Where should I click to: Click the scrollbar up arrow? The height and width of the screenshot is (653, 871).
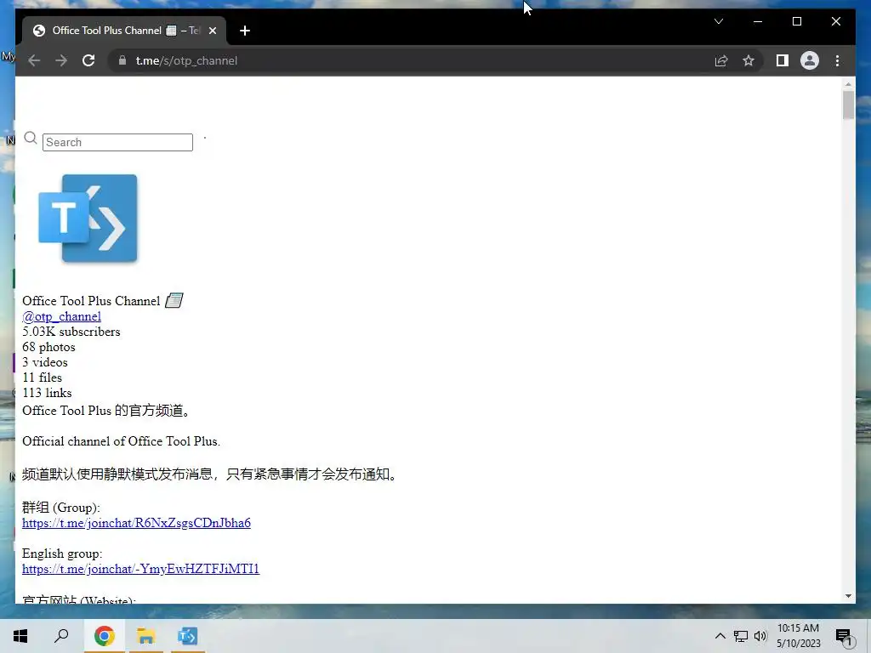point(848,84)
